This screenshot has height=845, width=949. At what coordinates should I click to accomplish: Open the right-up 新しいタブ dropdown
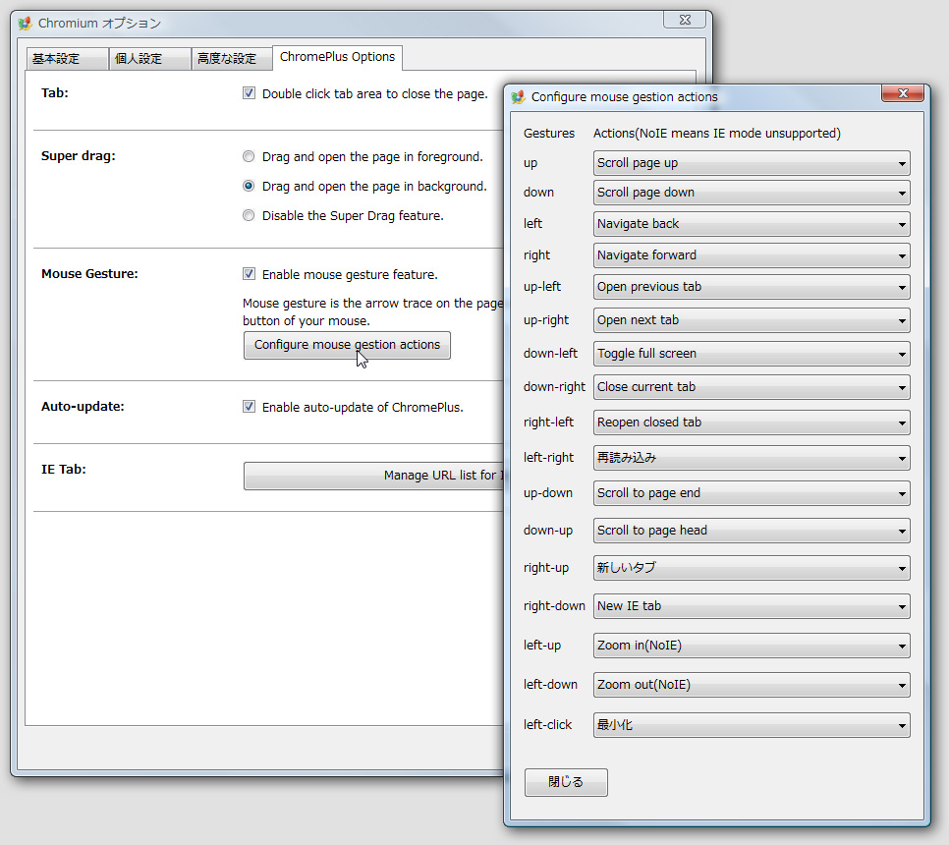pyautogui.click(x=752, y=568)
